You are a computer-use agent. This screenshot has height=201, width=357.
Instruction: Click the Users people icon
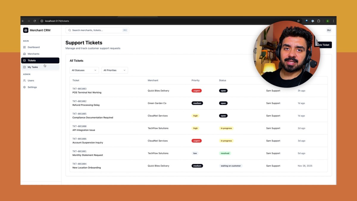pyautogui.click(x=24, y=80)
